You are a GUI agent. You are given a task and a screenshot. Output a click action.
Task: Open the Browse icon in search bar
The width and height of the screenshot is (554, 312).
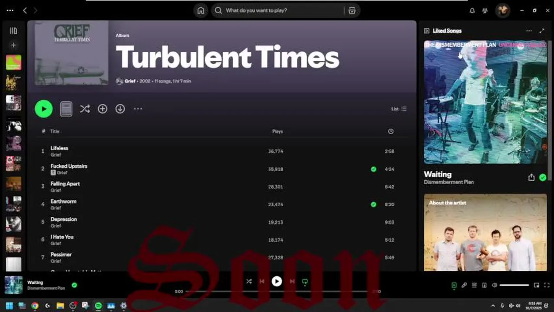[352, 10]
